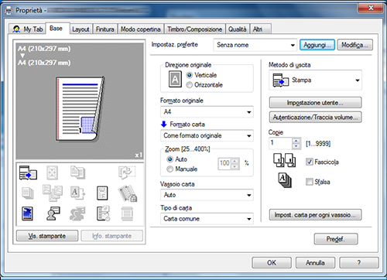
Task: Click the Predef. defaults button
Action: 336,239
